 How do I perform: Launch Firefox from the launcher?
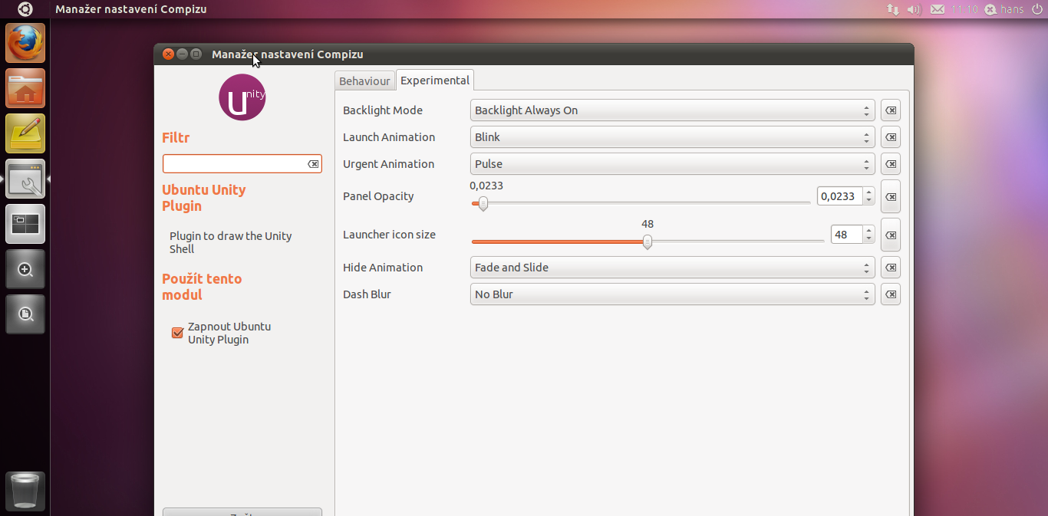pos(25,43)
